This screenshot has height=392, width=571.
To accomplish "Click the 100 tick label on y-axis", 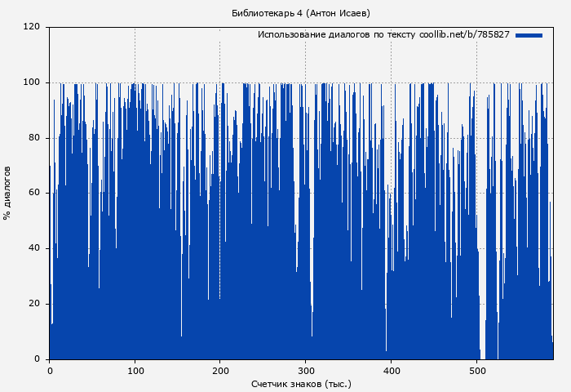I will point(32,82).
